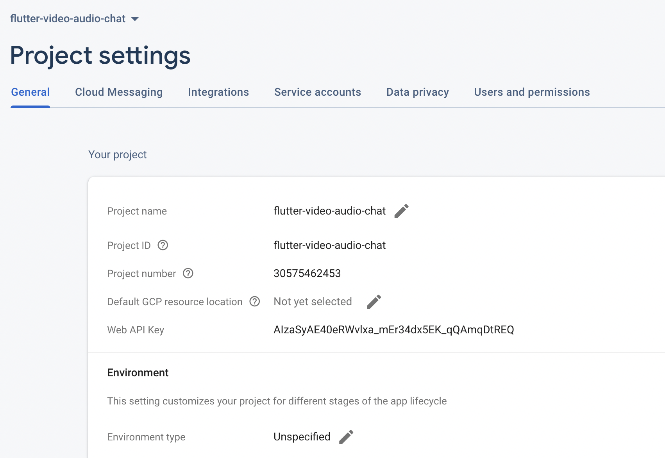Viewport: 665px width, 458px height.
Task: Click the Environment type label
Action: (146, 437)
